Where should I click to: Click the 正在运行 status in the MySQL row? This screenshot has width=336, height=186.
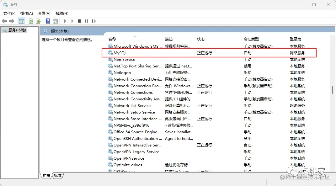click(x=205, y=53)
